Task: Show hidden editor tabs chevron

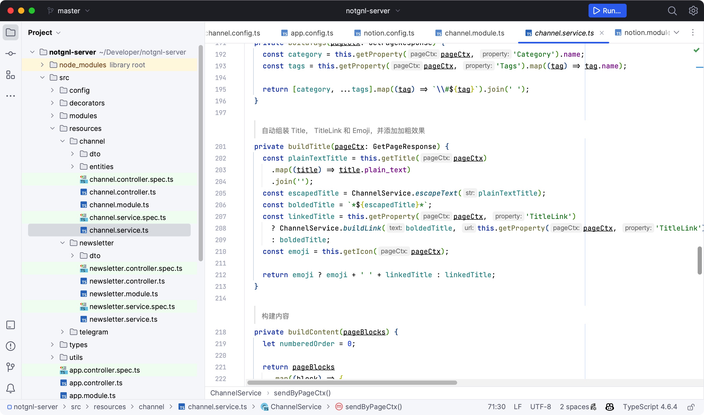Action: click(x=676, y=32)
